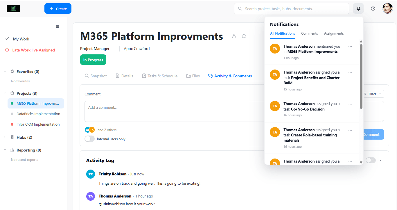The width and height of the screenshot is (397, 210).
Task: Collapse the Reporting section chevron
Action: [5, 150]
